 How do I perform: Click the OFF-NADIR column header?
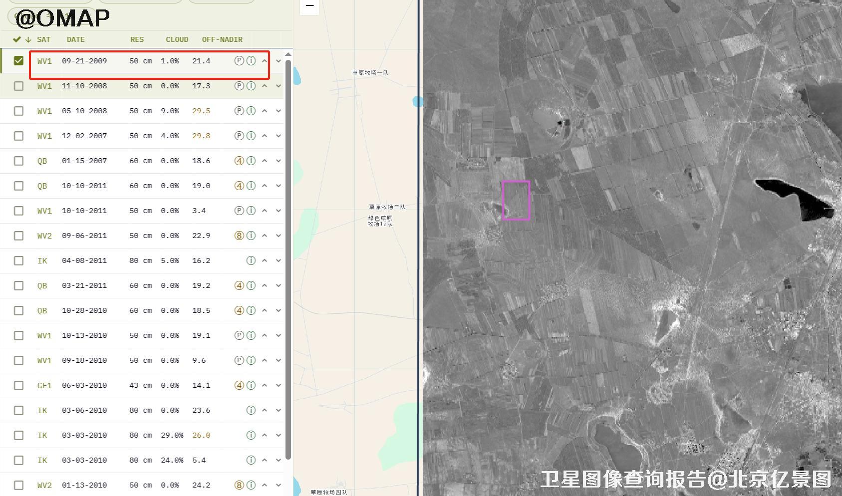222,39
